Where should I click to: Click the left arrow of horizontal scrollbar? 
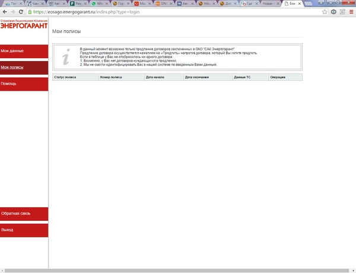click(2, 271)
